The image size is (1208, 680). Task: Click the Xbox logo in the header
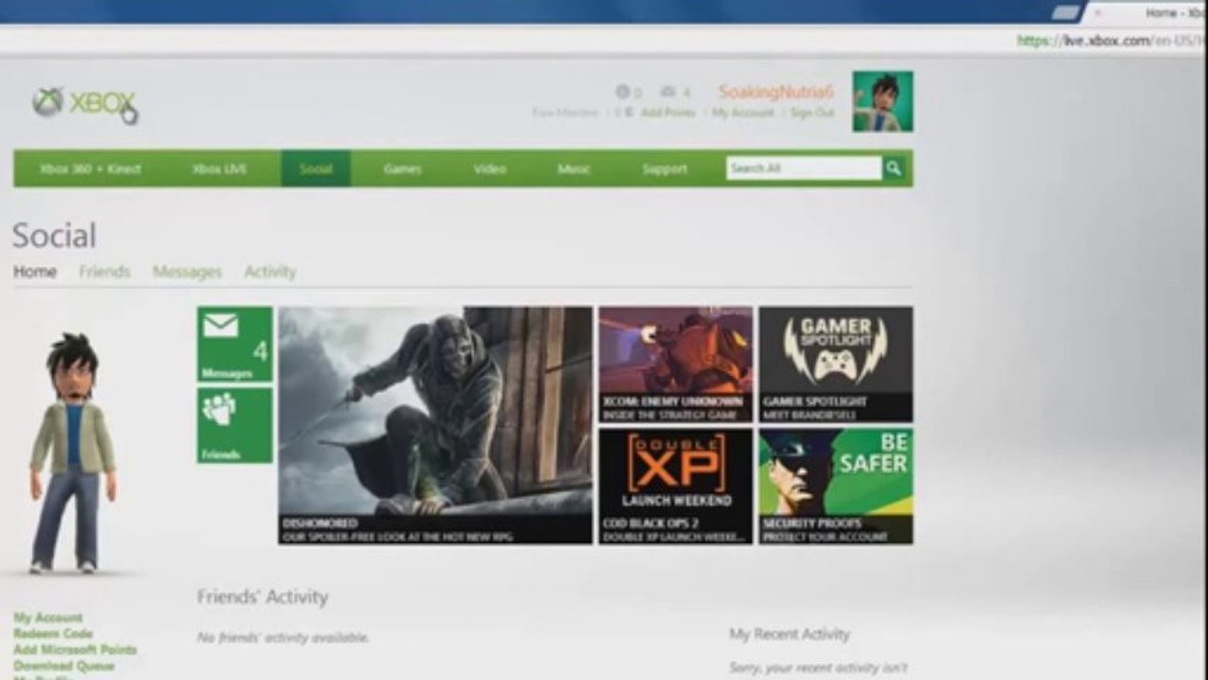tap(84, 103)
